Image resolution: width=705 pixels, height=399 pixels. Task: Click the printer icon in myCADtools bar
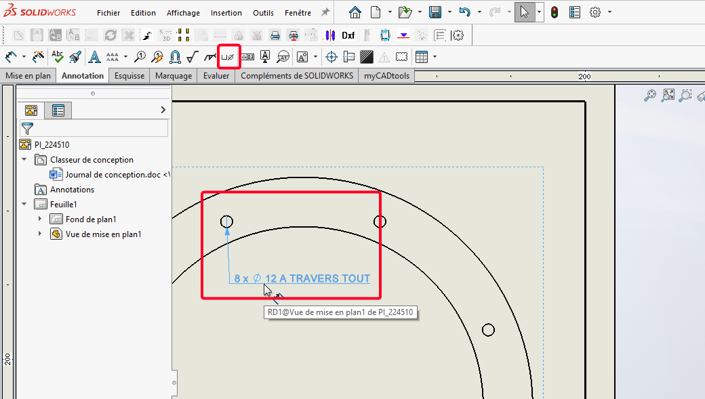click(x=275, y=35)
